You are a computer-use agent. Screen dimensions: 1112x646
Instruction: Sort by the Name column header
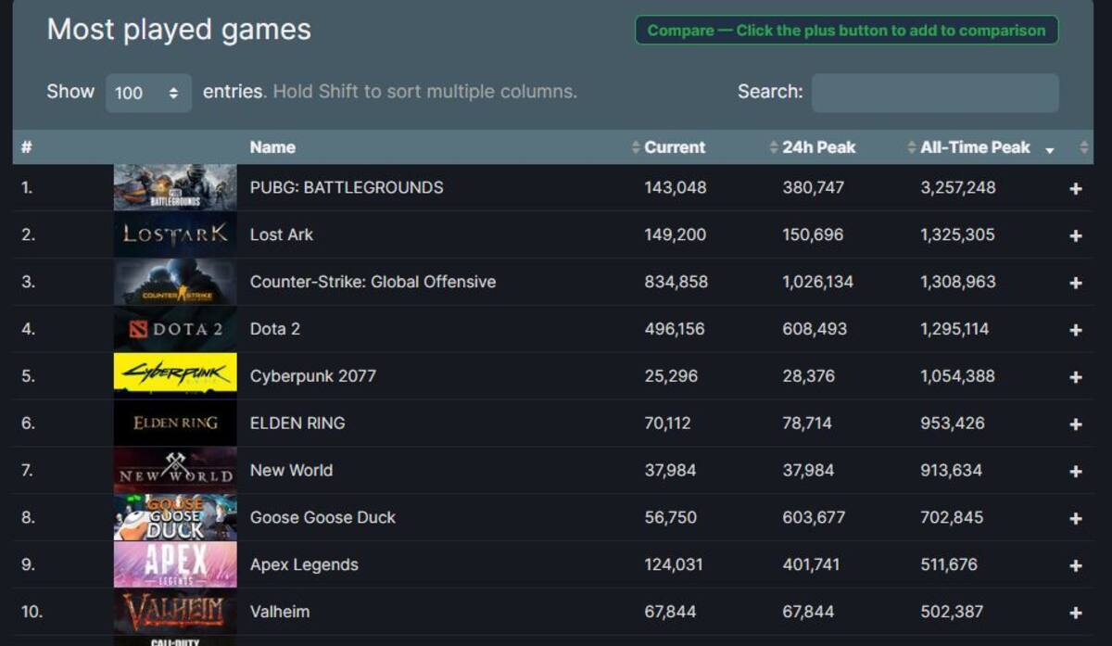(272, 147)
